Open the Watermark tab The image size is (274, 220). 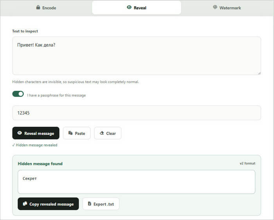tap(227, 8)
